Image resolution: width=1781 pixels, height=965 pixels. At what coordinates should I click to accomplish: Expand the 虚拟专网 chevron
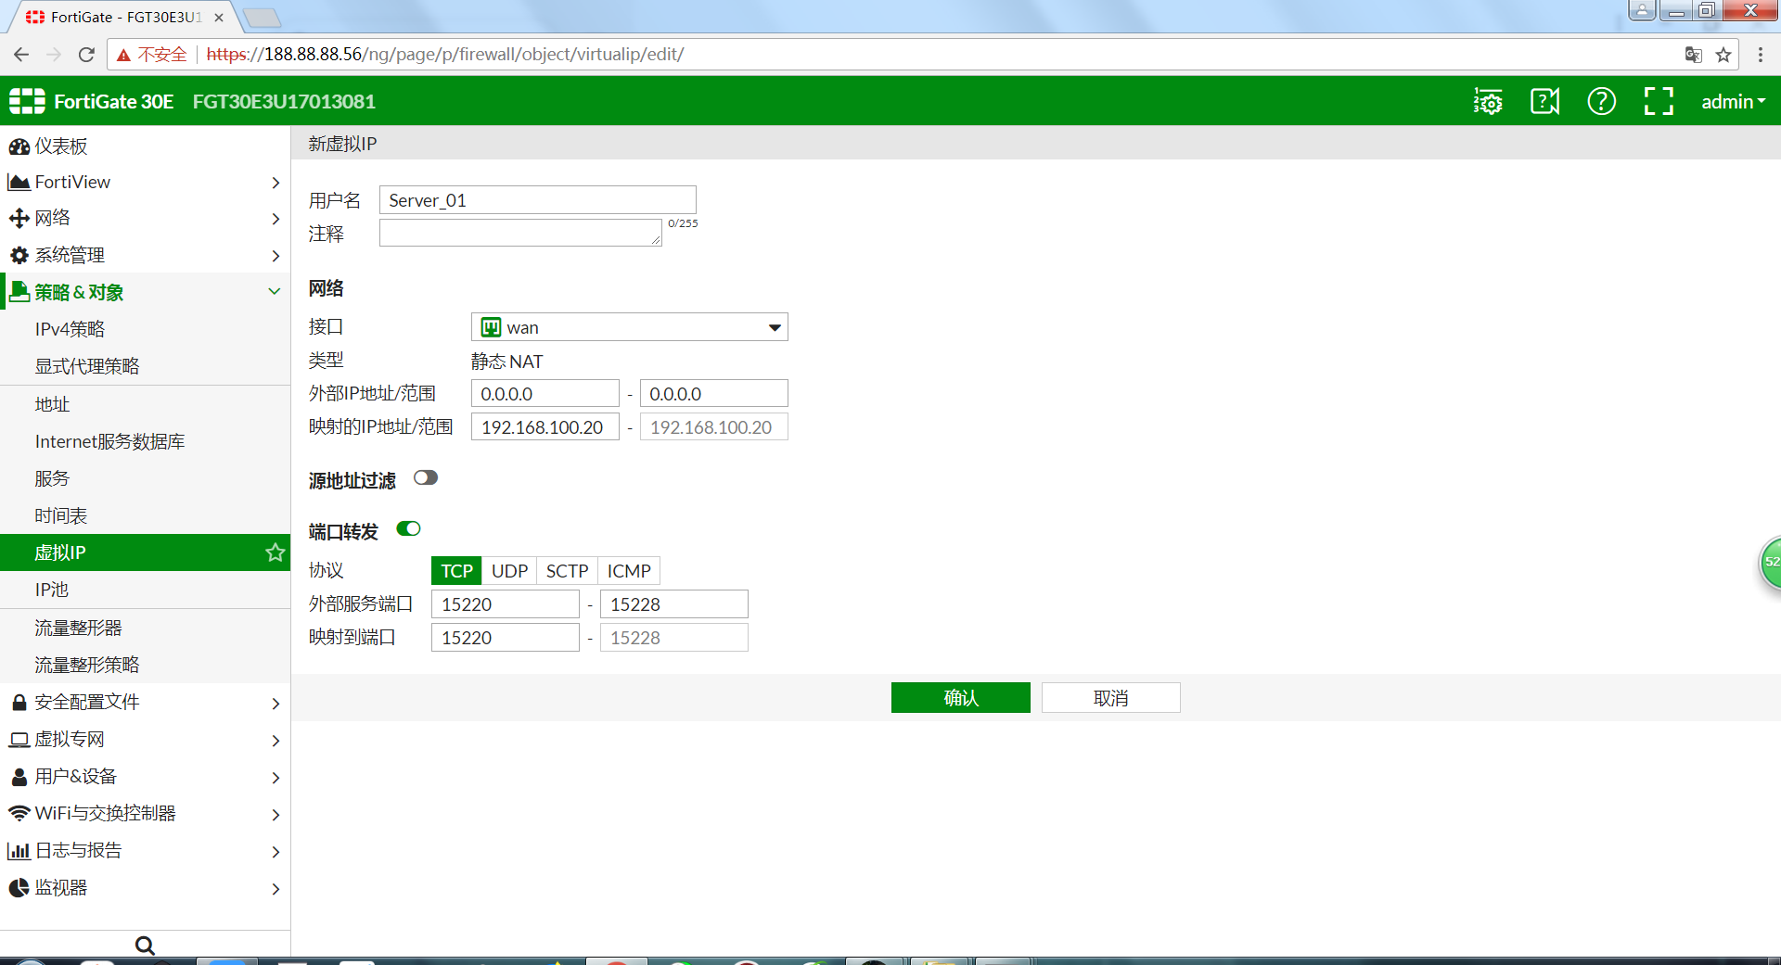(275, 741)
